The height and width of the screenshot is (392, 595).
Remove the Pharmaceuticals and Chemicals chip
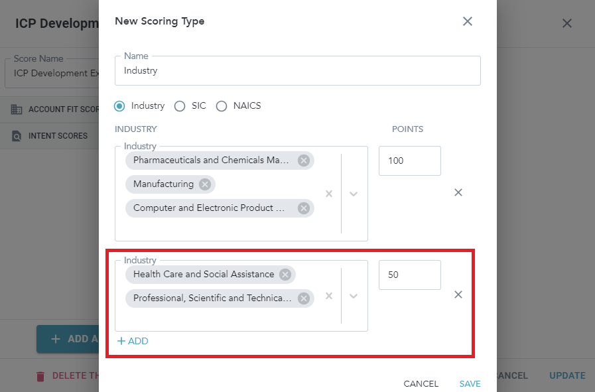(x=303, y=161)
